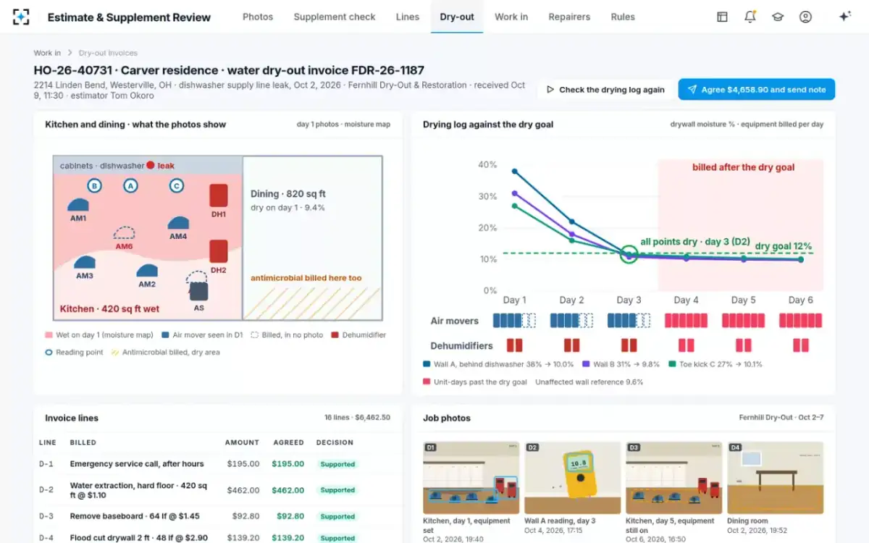The width and height of the screenshot is (869, 543).
Task: Click the green all-points-dry circle marker
Action: pos(629,255)
